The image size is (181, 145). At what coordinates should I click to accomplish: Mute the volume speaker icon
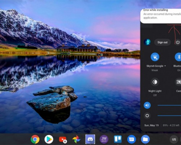click(147, 105)
